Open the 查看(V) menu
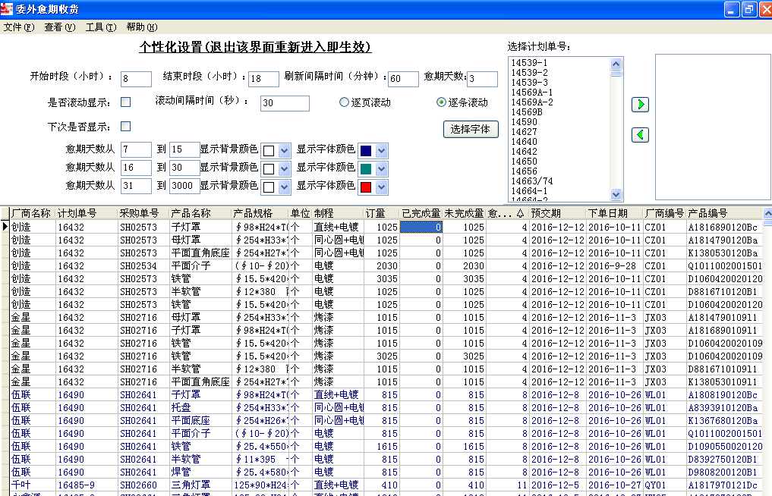The width and height of the screenshot is (772, 496). point(59,27)
